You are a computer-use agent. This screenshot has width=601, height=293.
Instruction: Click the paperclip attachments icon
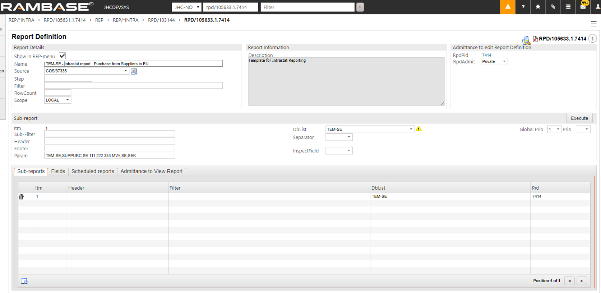pyautogui.click(x=553, y=7)
